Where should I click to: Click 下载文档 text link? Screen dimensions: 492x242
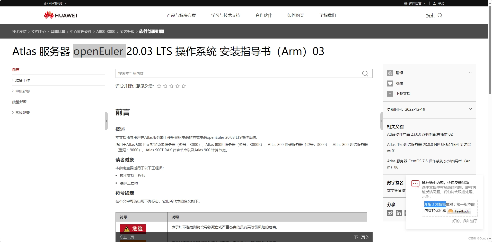403,94
